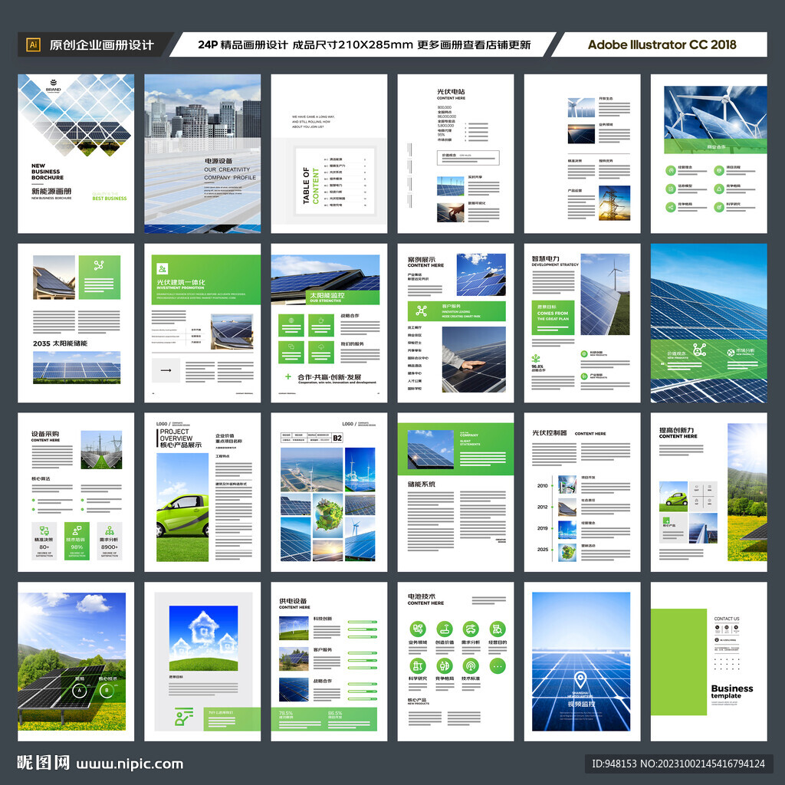The height and width of the screenshot is (785, 785).
Task: Click the 2010 timeline year marker
Action: point(542,485)
